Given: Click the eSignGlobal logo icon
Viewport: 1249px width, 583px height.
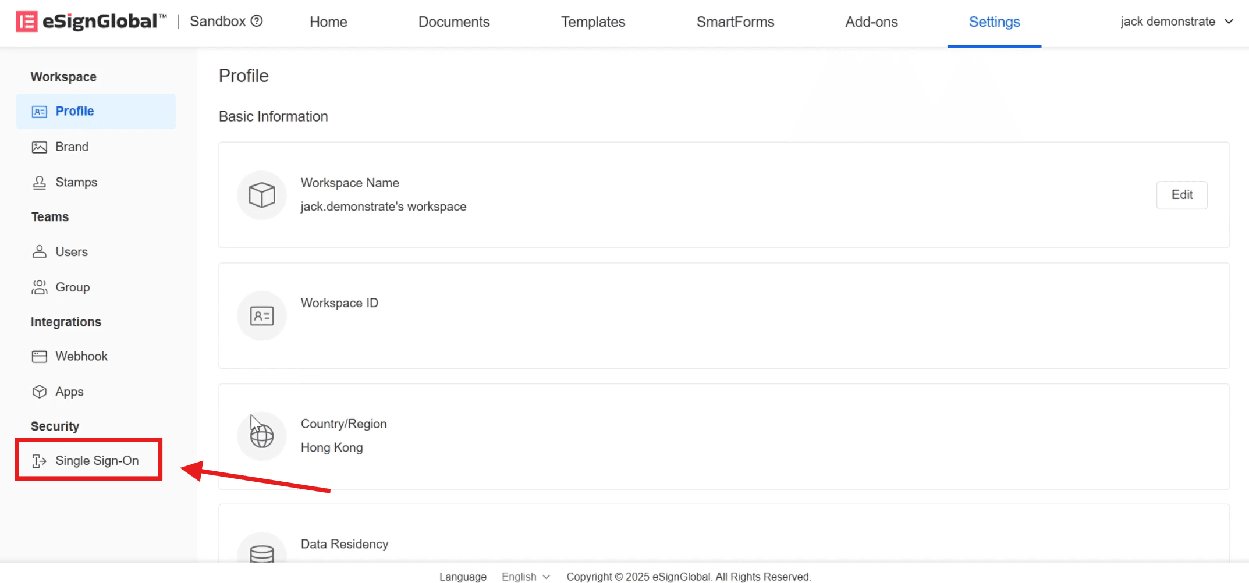Looking at the screenshot, I should 27,22.
